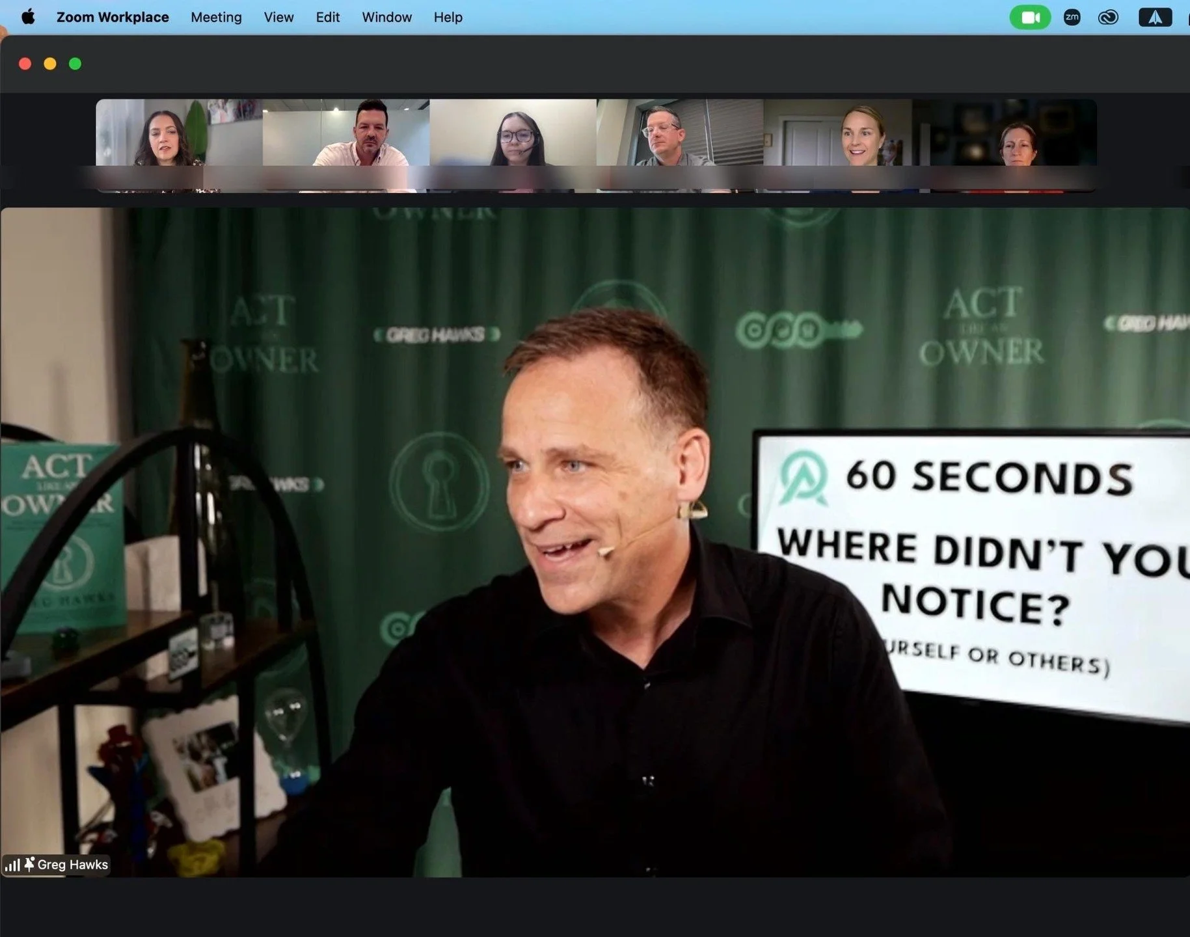Image resolution: width=1190 pixels, height=937 pixels.
Task: Click the red close window button
Action: pos(25,64)
